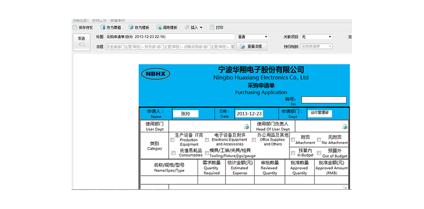This screenshot has width=424, height=209.
Task: Click the 编号 No. input box
Action: [x=324, y=100]
